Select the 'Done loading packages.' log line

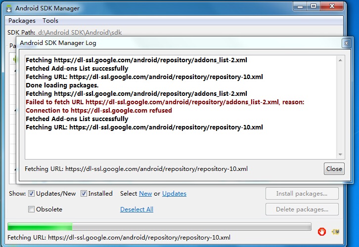pyautogui.click(x=62, y=85)
